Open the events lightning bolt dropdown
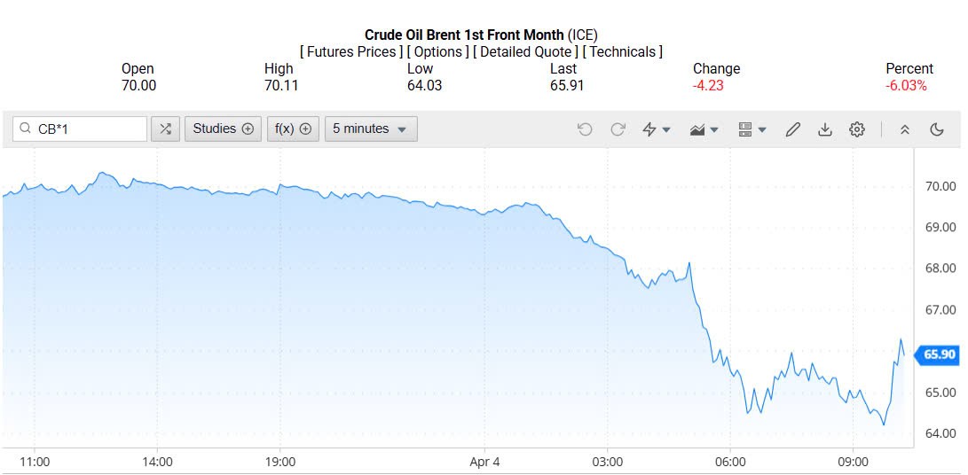This screenshot has width=968, height=475. point(657,129)
